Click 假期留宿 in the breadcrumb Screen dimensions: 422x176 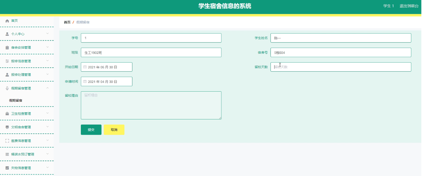coord(83,22)
